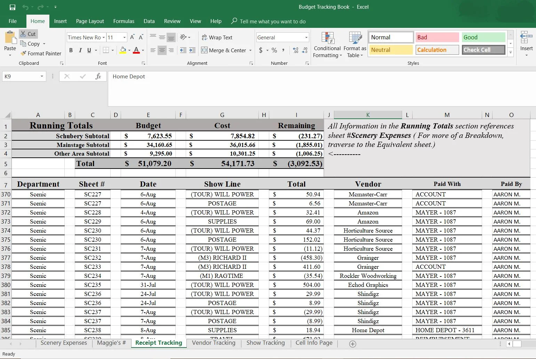Click Merge & Center button
536x359 pixels.
223,50
